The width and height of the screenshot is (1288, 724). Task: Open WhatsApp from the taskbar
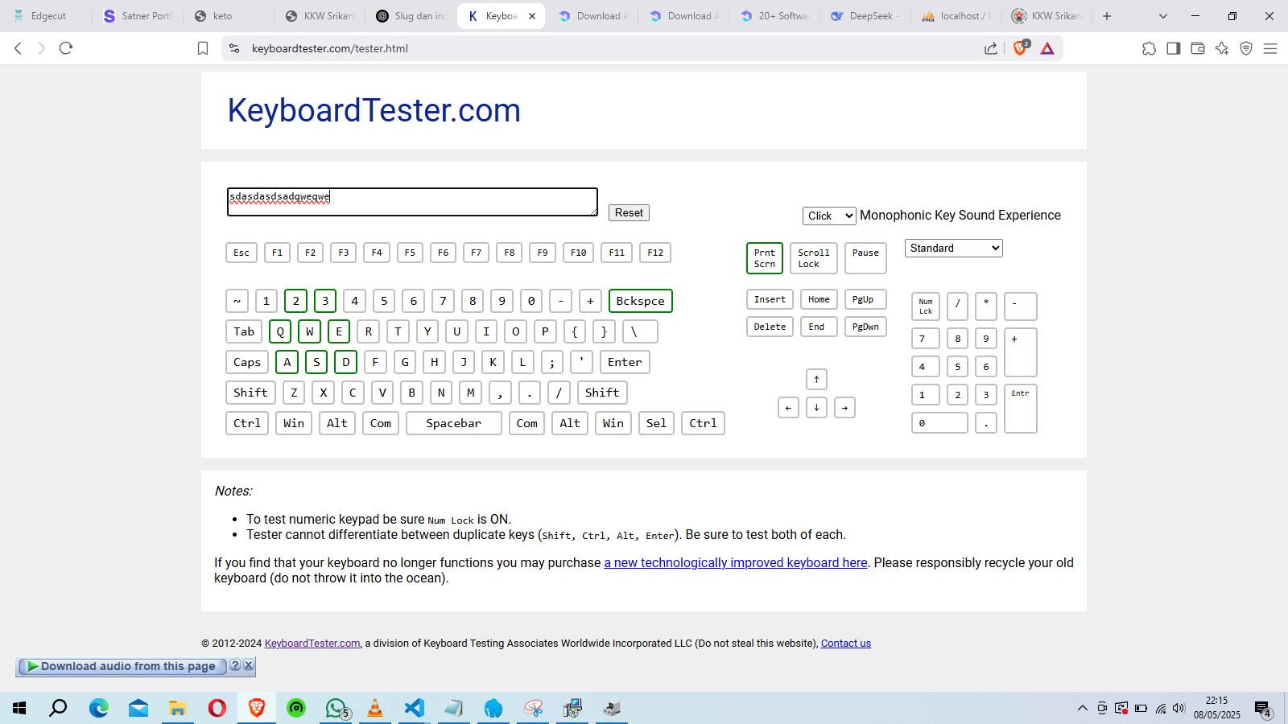[x=336, y=708]
